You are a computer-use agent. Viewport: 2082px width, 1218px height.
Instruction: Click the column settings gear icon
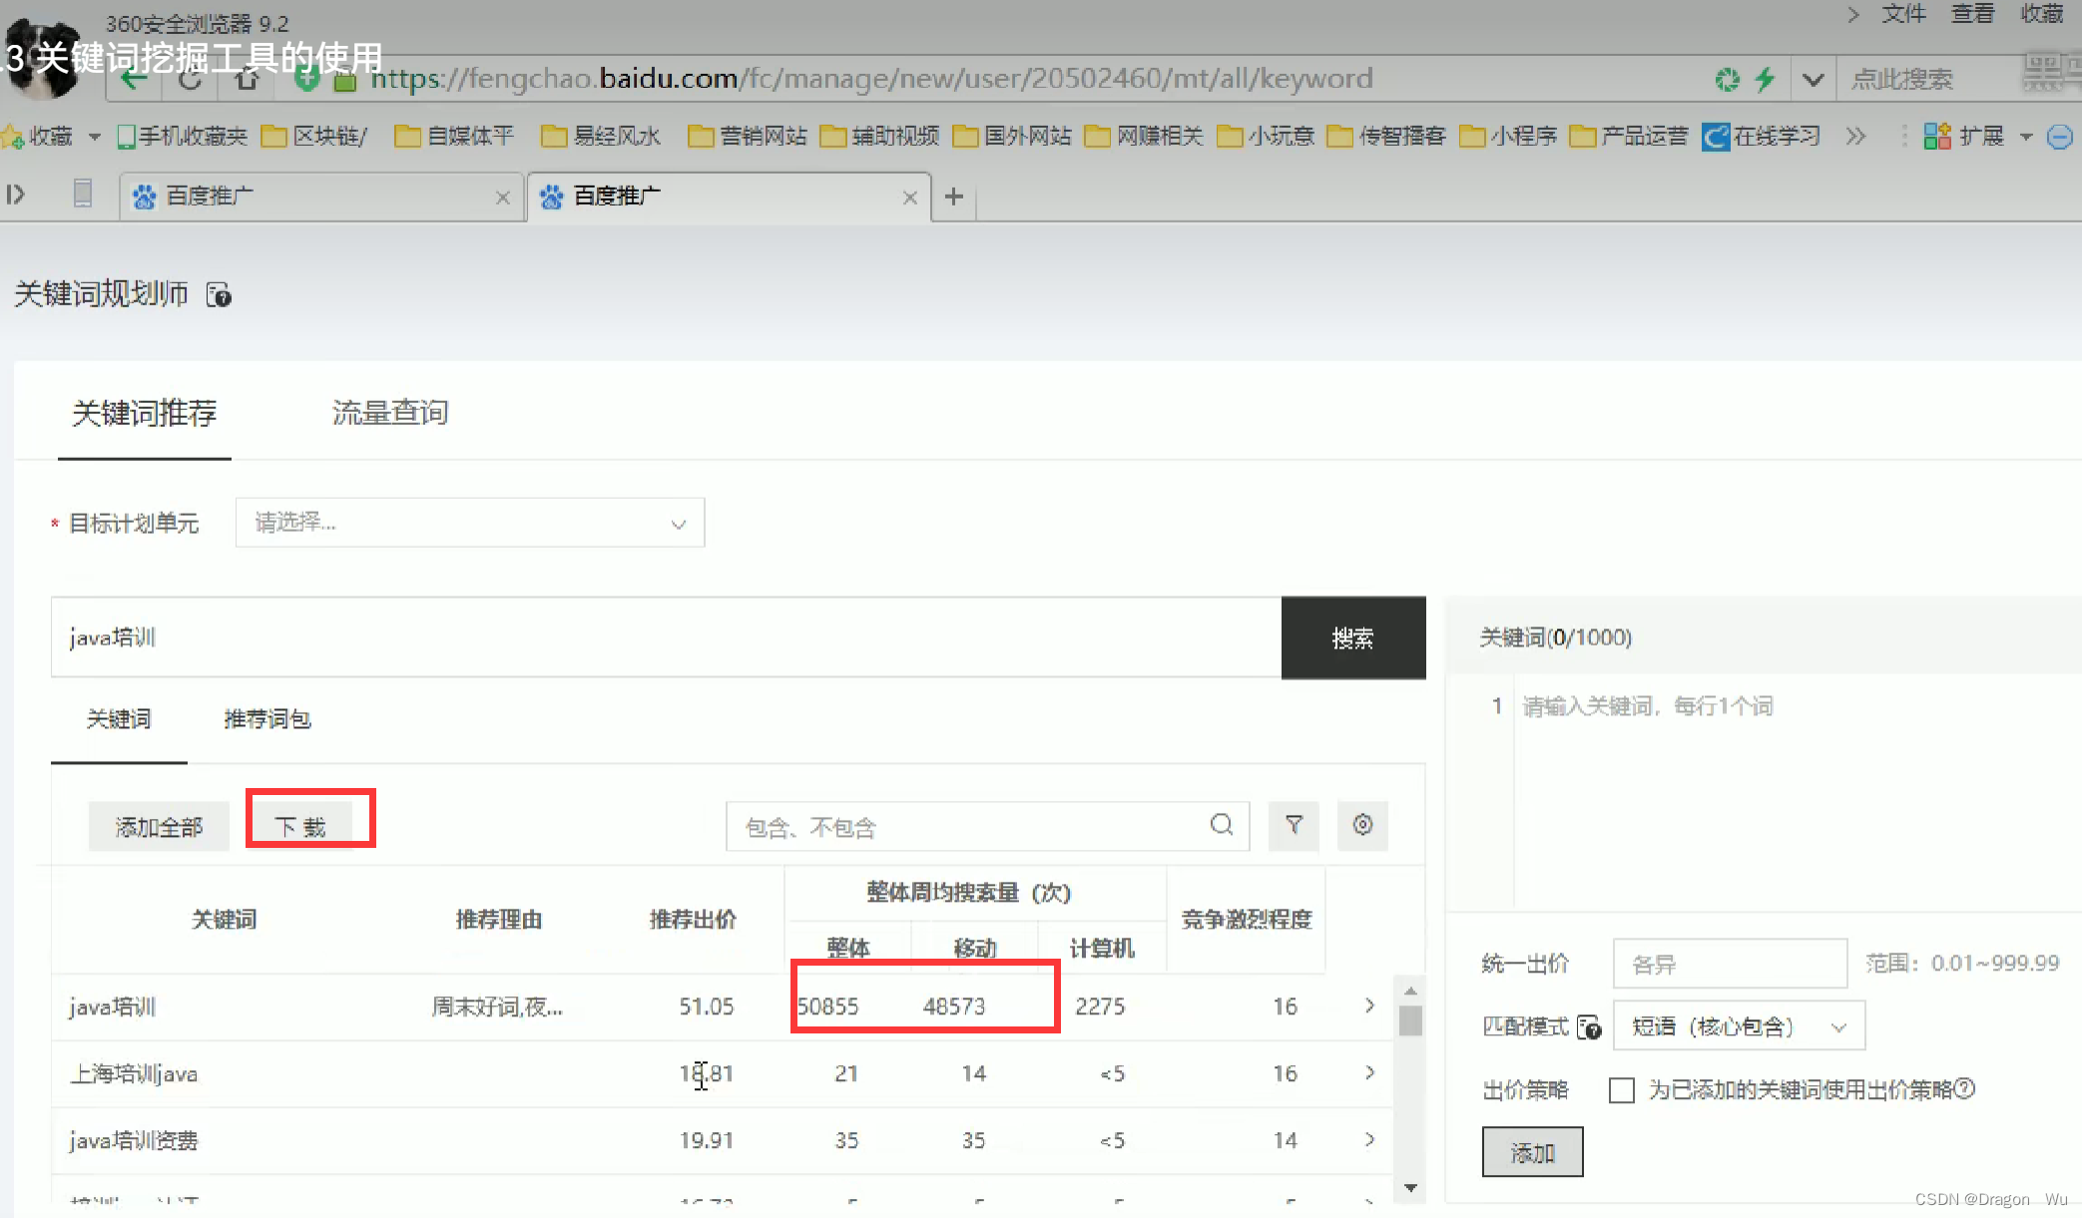1362,825
